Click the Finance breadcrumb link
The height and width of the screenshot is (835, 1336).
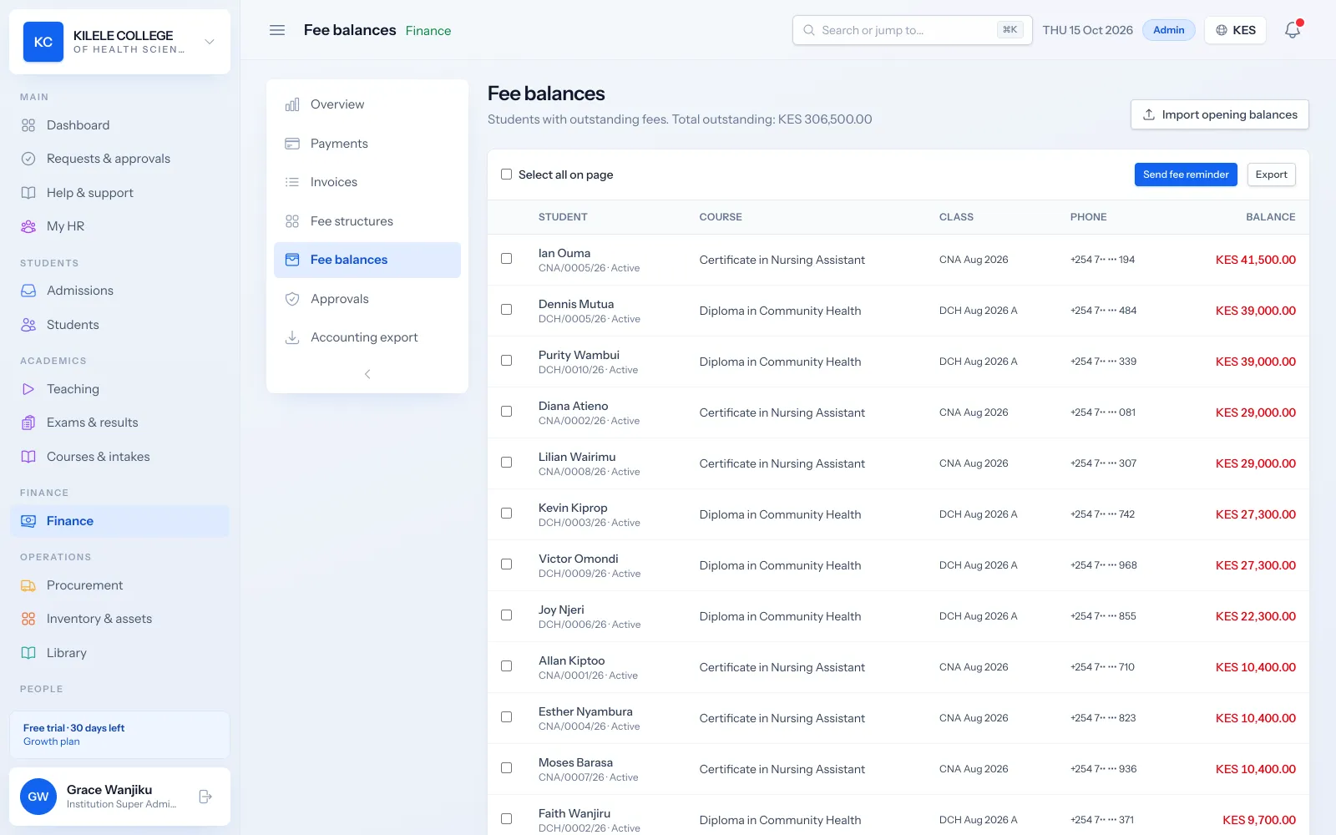click(x=428, y=31)
